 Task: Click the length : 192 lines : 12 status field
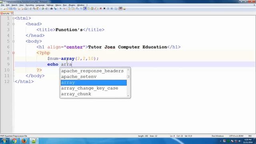pos(148,136)
